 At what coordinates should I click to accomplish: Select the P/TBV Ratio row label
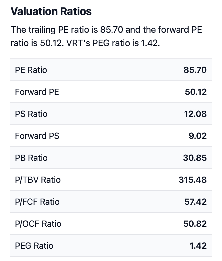(x=38, y=180)
